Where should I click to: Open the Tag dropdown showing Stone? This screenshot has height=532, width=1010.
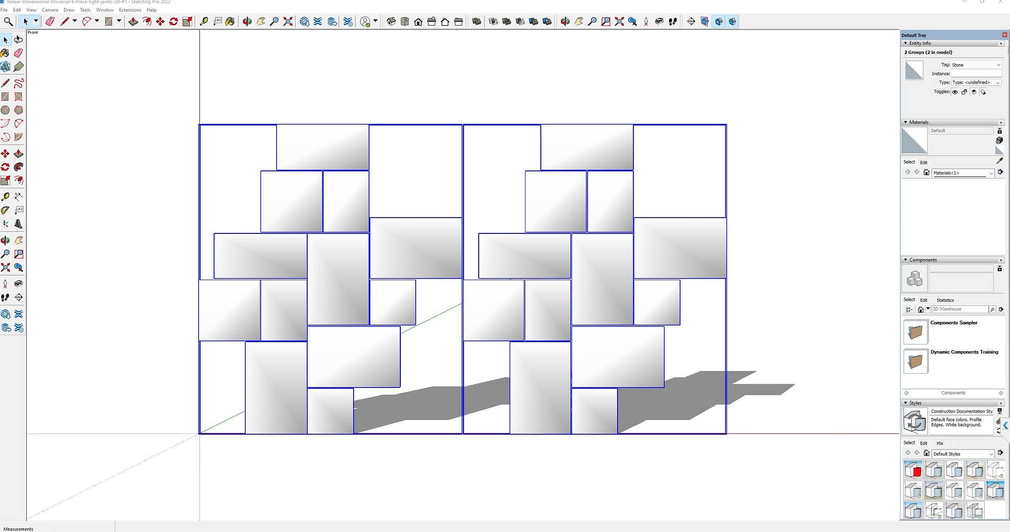point(976,65)
